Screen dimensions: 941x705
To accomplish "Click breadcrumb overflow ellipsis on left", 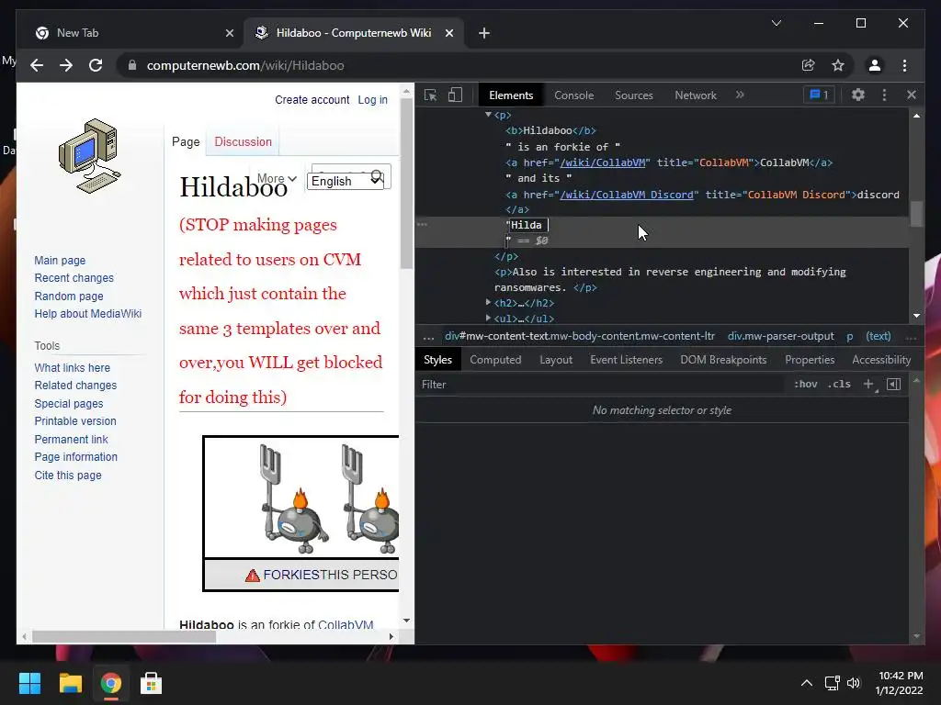I will point(428,336).
